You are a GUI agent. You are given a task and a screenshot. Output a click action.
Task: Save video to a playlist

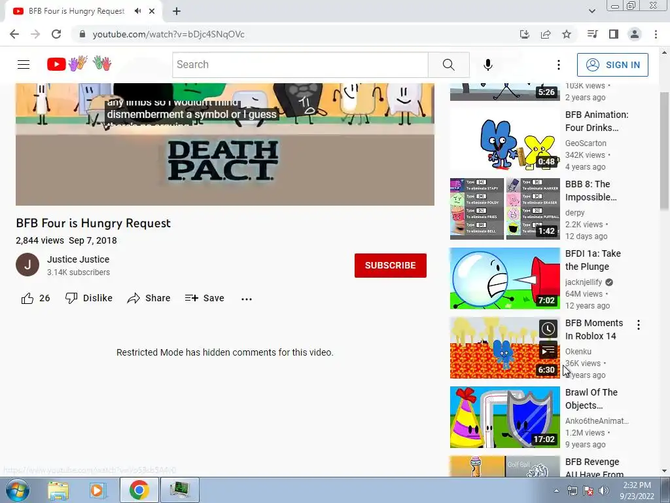click(x=204, y=298)
